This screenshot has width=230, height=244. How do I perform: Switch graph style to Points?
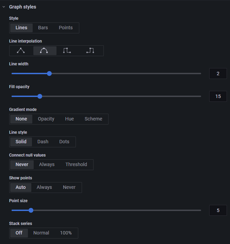pos(66,28)
